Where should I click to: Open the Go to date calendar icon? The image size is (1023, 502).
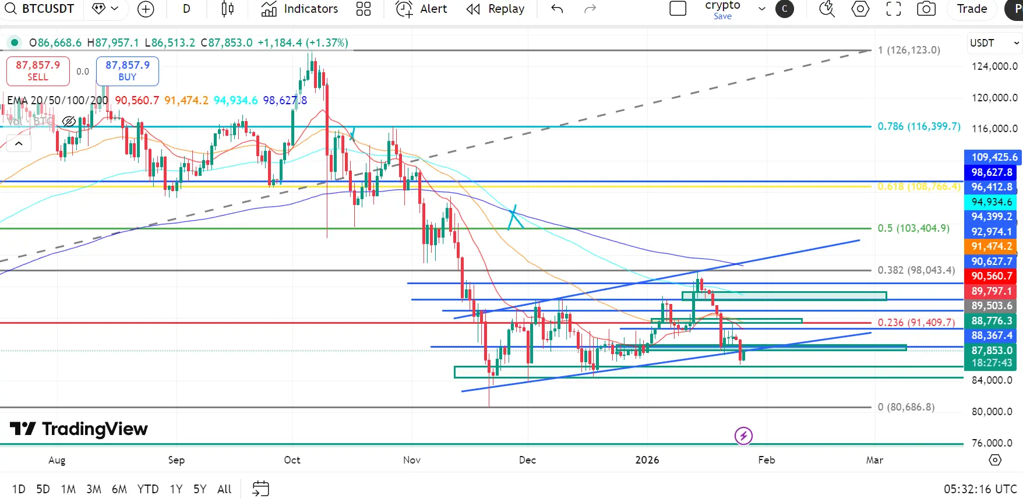[x=260, y=489]
